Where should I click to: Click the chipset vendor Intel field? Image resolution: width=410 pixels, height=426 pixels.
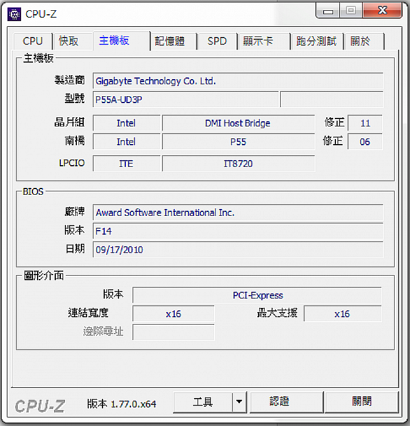(x=126, y=123)
